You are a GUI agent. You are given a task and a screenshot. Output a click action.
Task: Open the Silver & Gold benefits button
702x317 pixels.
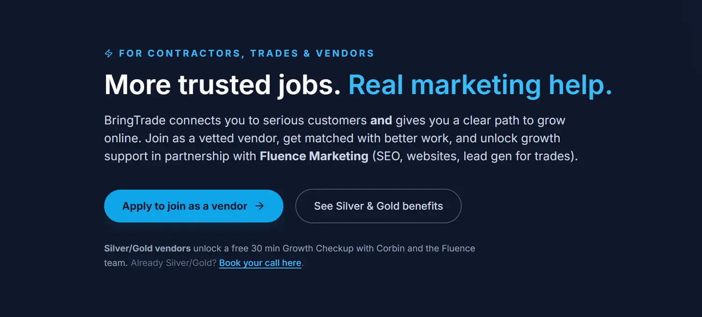tap(378, 206)
